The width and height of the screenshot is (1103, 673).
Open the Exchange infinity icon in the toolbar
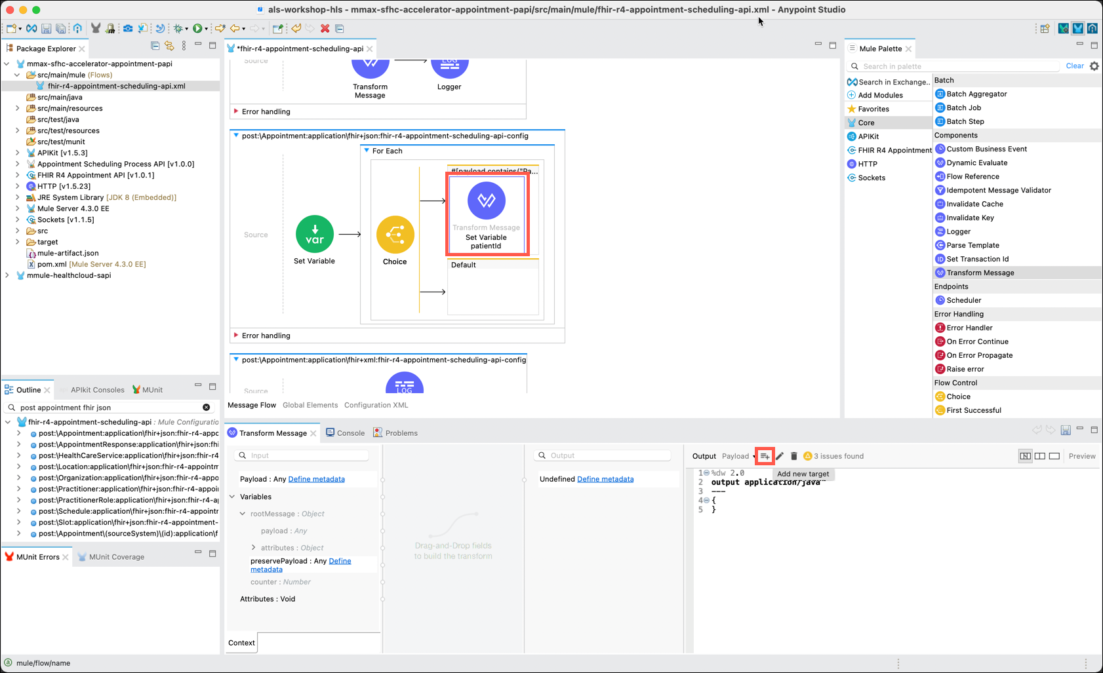(31, 29)
